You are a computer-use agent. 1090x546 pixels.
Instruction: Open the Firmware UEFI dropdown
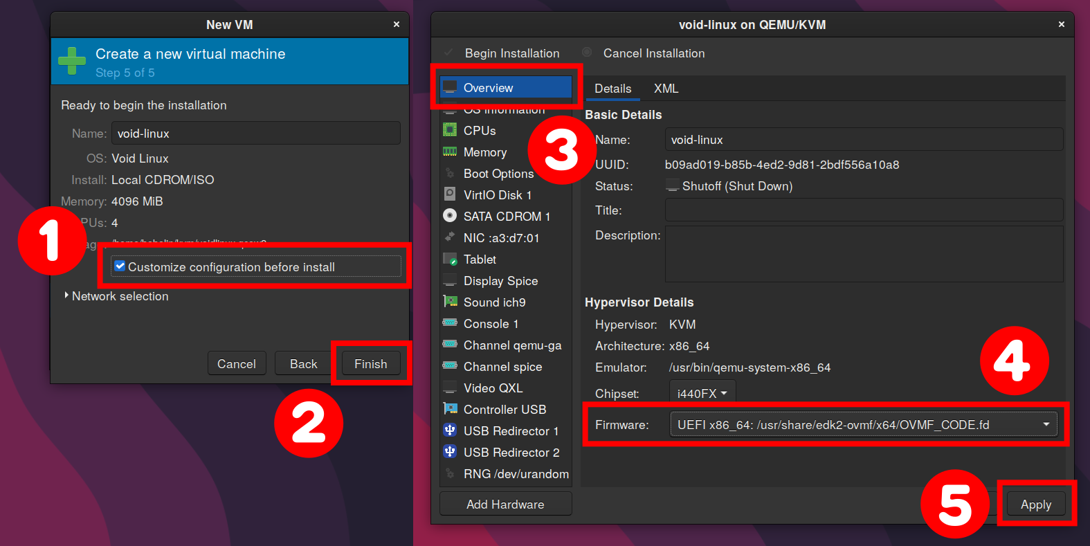coord(863,424)
